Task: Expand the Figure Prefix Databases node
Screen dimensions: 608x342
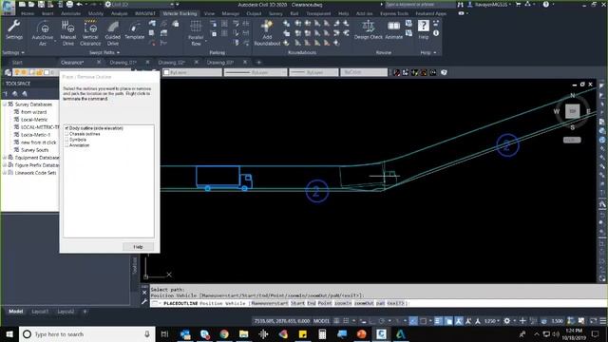Action: [x=5, y=165]
